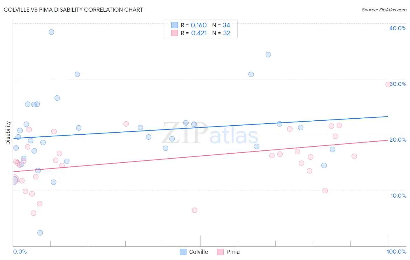Open the ZipAtlas.com source link
Image resolution: width=410 pixels, height=260 pixels.
(384, 10)
